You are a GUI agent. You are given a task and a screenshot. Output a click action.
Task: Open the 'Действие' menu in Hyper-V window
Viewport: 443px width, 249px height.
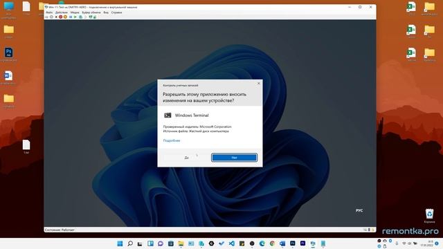click(62, 12)
